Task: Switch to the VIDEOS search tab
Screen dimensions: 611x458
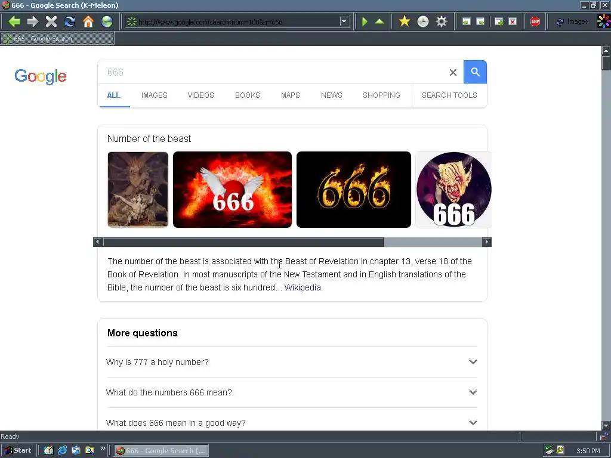Action: pyautogui.click(x=200, y=95)
